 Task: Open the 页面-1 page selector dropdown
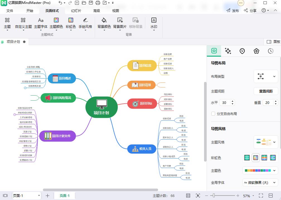[x=38, y=196]
